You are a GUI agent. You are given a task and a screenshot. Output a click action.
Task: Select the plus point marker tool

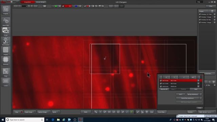[100, 112]
